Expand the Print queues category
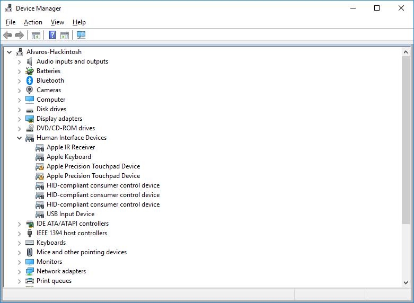Image resolution: width=414 pixels, height=303 pixels. click(x=19, y=281)
